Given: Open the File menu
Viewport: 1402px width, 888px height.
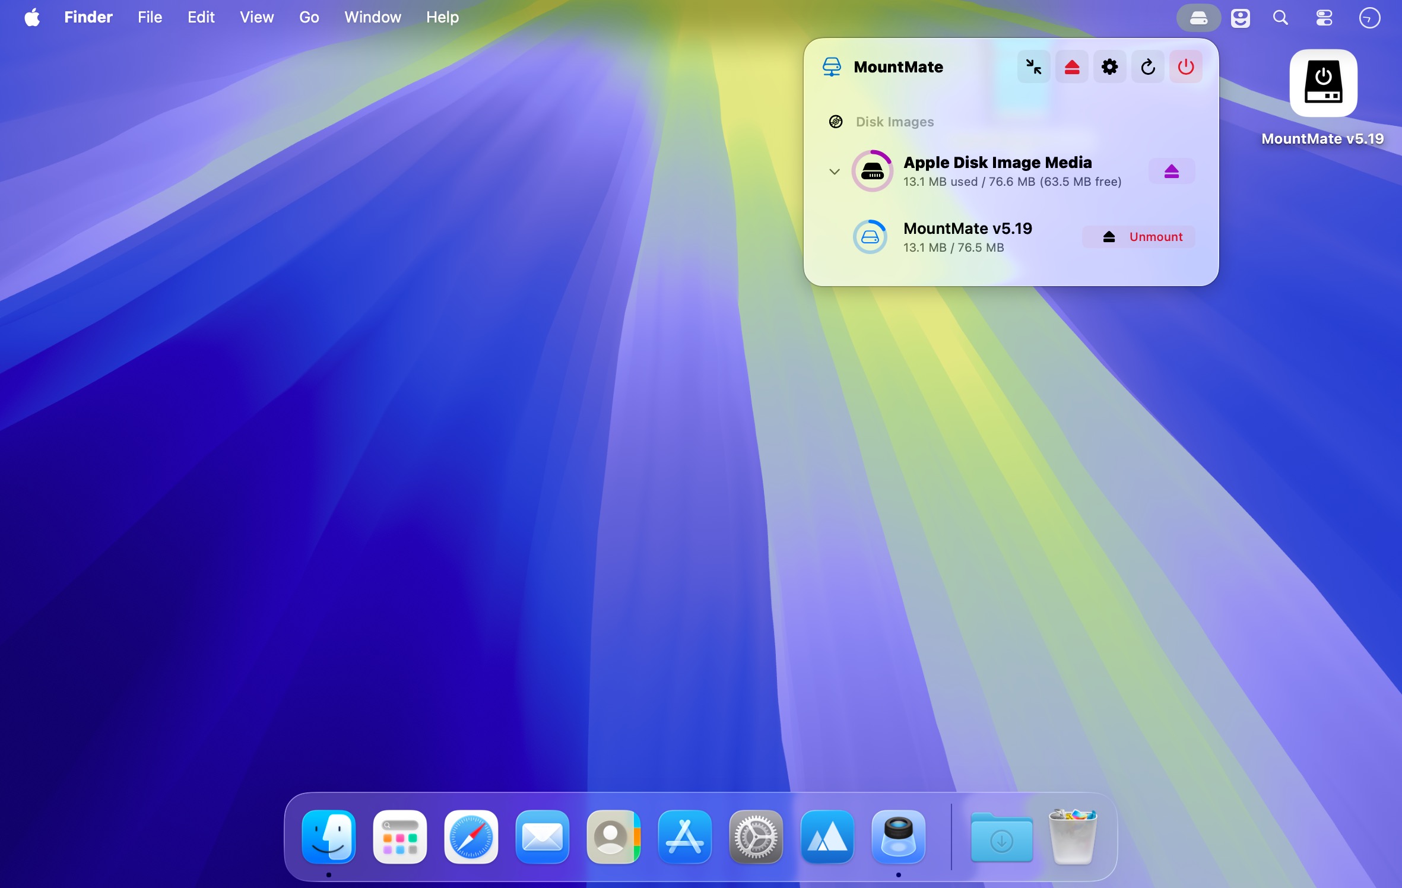Looking at the screenshot, I should click(x=150, y=17).
